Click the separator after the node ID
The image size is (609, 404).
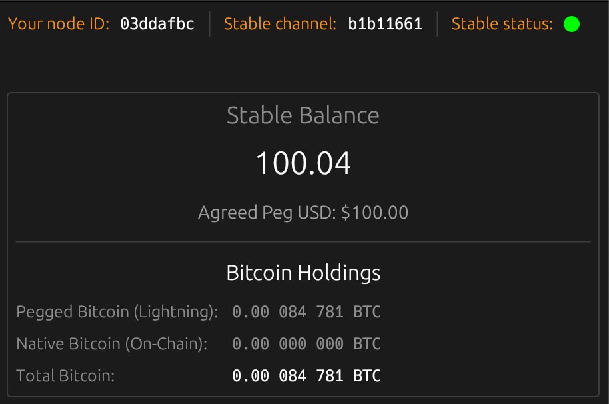tap(210, 24)
